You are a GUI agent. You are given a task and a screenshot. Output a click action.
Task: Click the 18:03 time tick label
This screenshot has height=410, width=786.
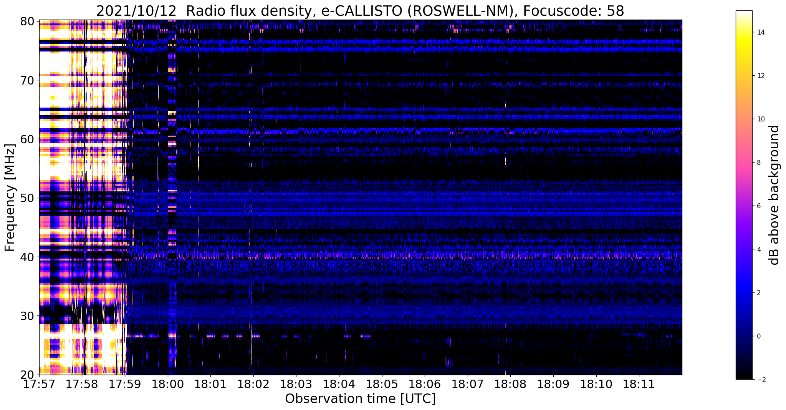click(x=296, y=384)
